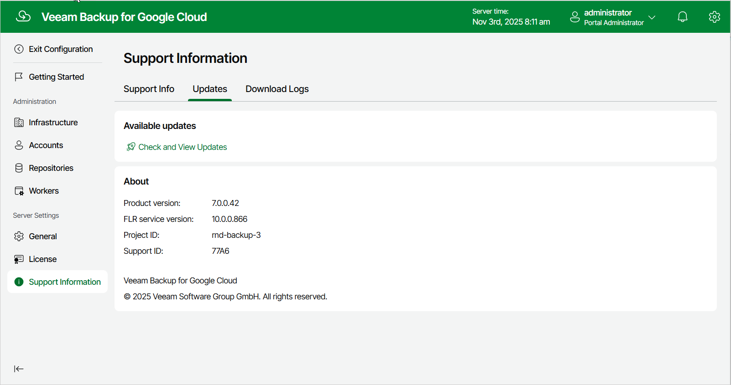Image resolution: width=731 pixels, height=385 pixels.
Task: Open the Getting Started page
Action: [x=57, y=77]
